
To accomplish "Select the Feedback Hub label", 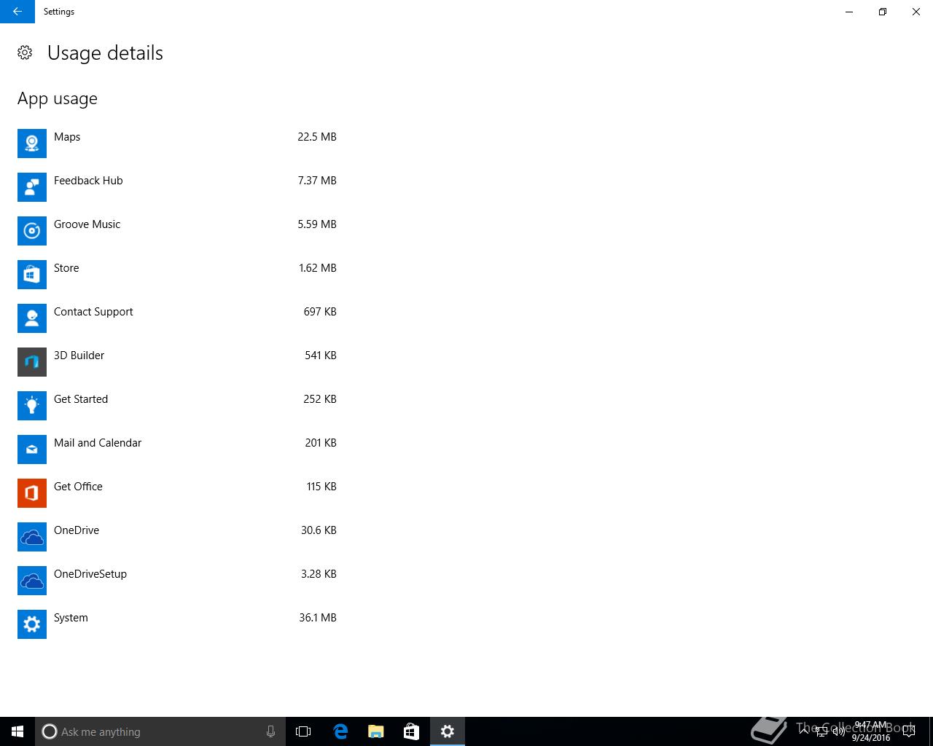I will (88, 181).
